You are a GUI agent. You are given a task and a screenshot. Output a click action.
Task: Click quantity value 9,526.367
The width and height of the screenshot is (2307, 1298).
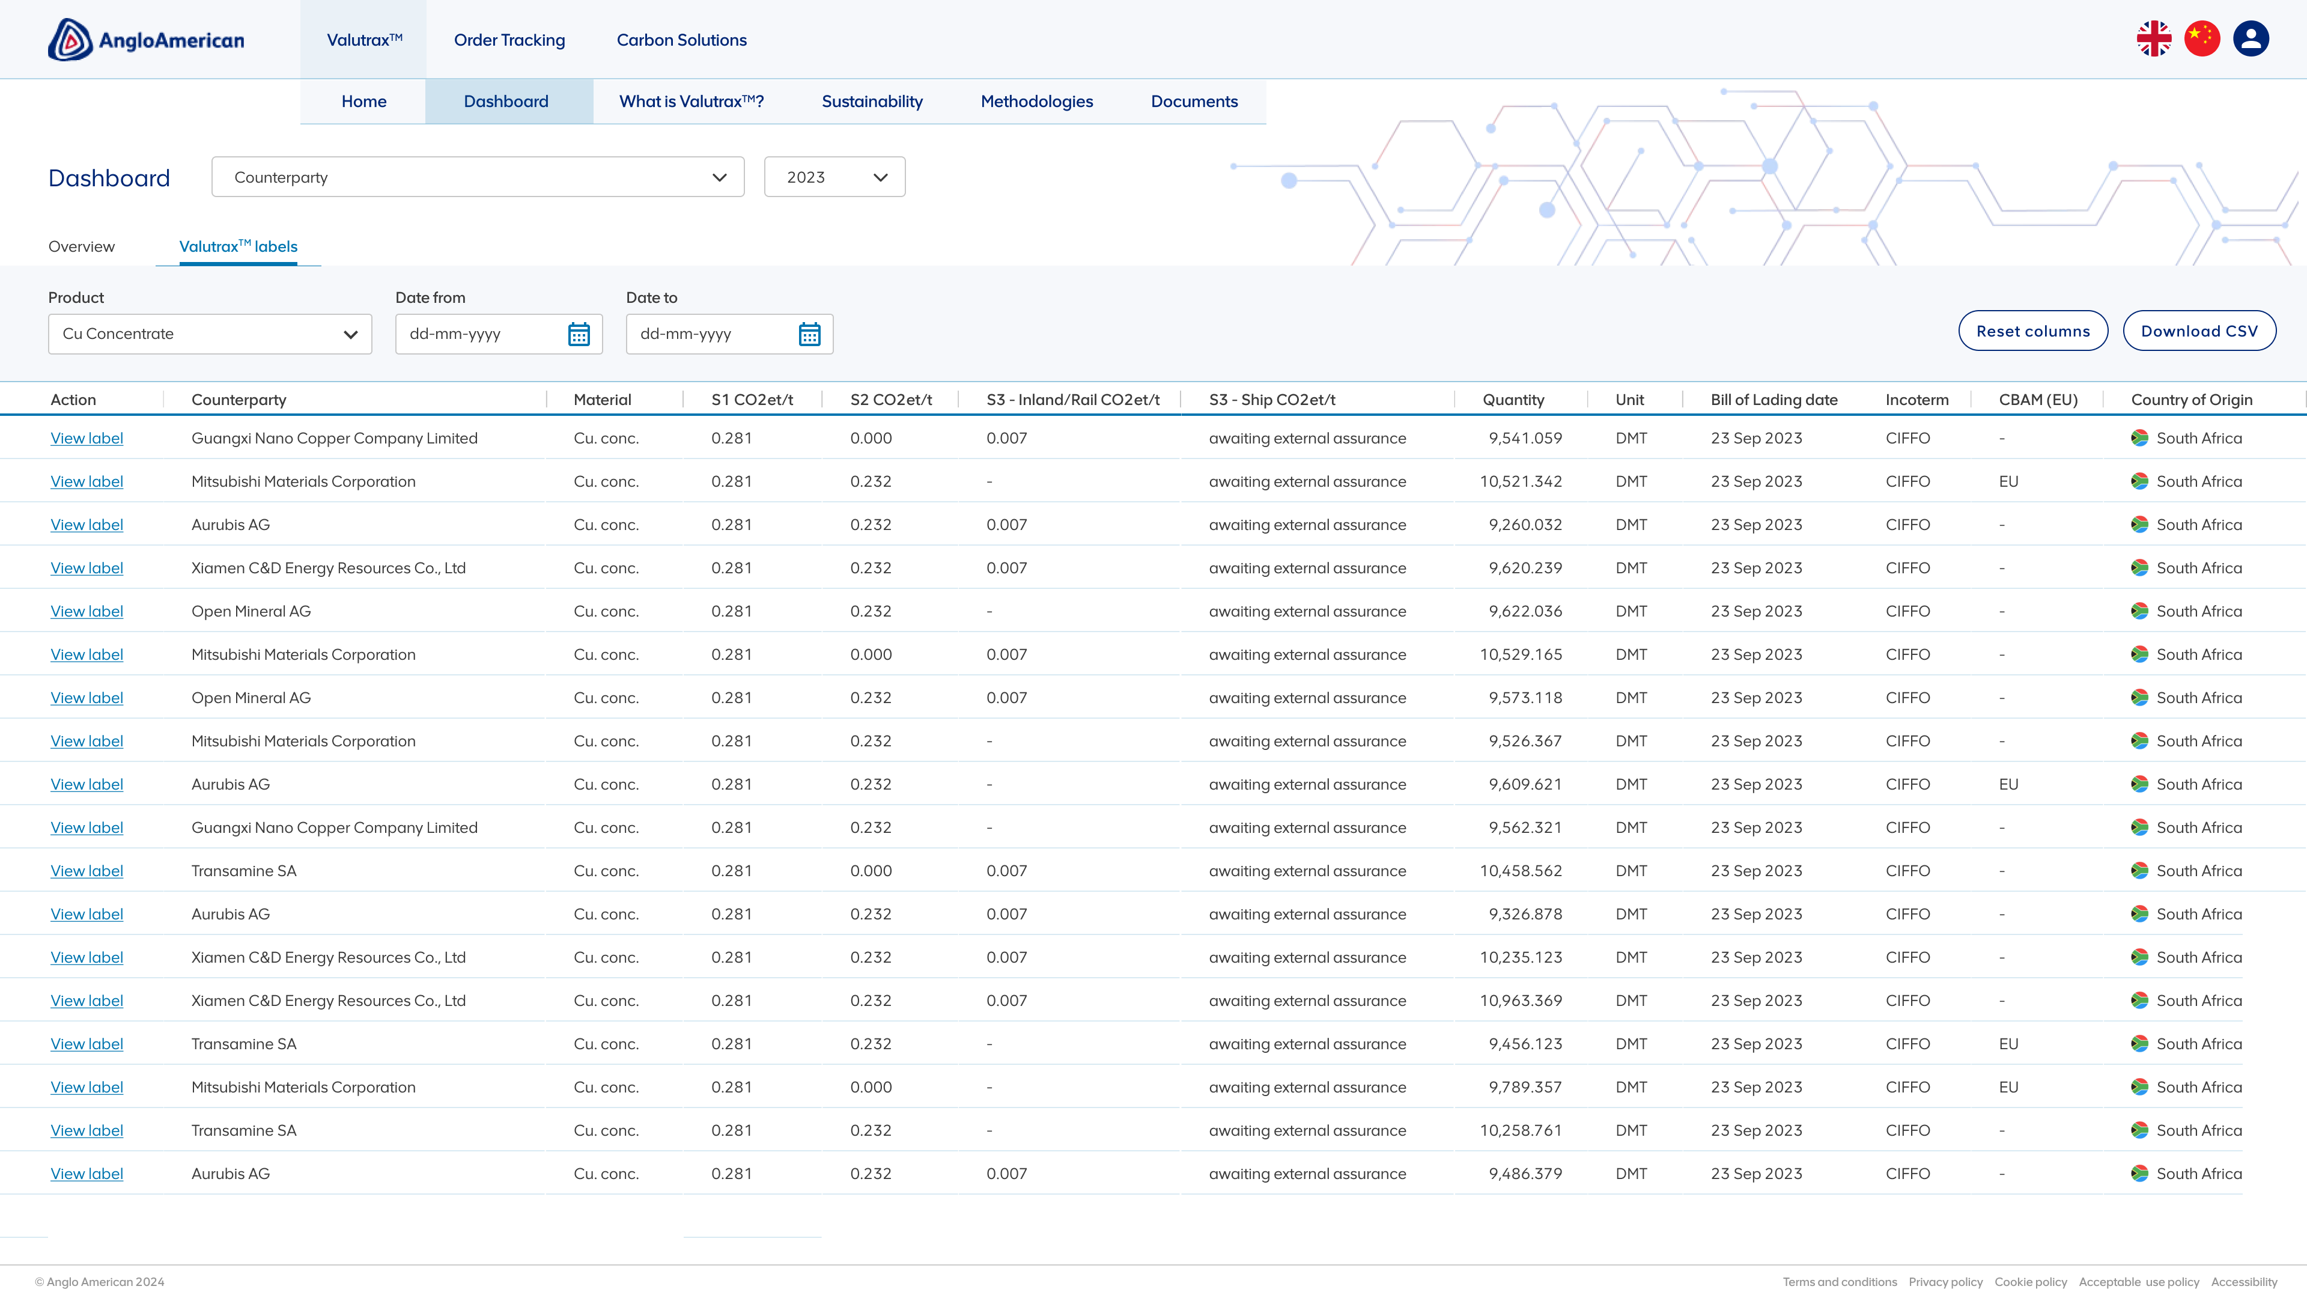coord(1525,741)
